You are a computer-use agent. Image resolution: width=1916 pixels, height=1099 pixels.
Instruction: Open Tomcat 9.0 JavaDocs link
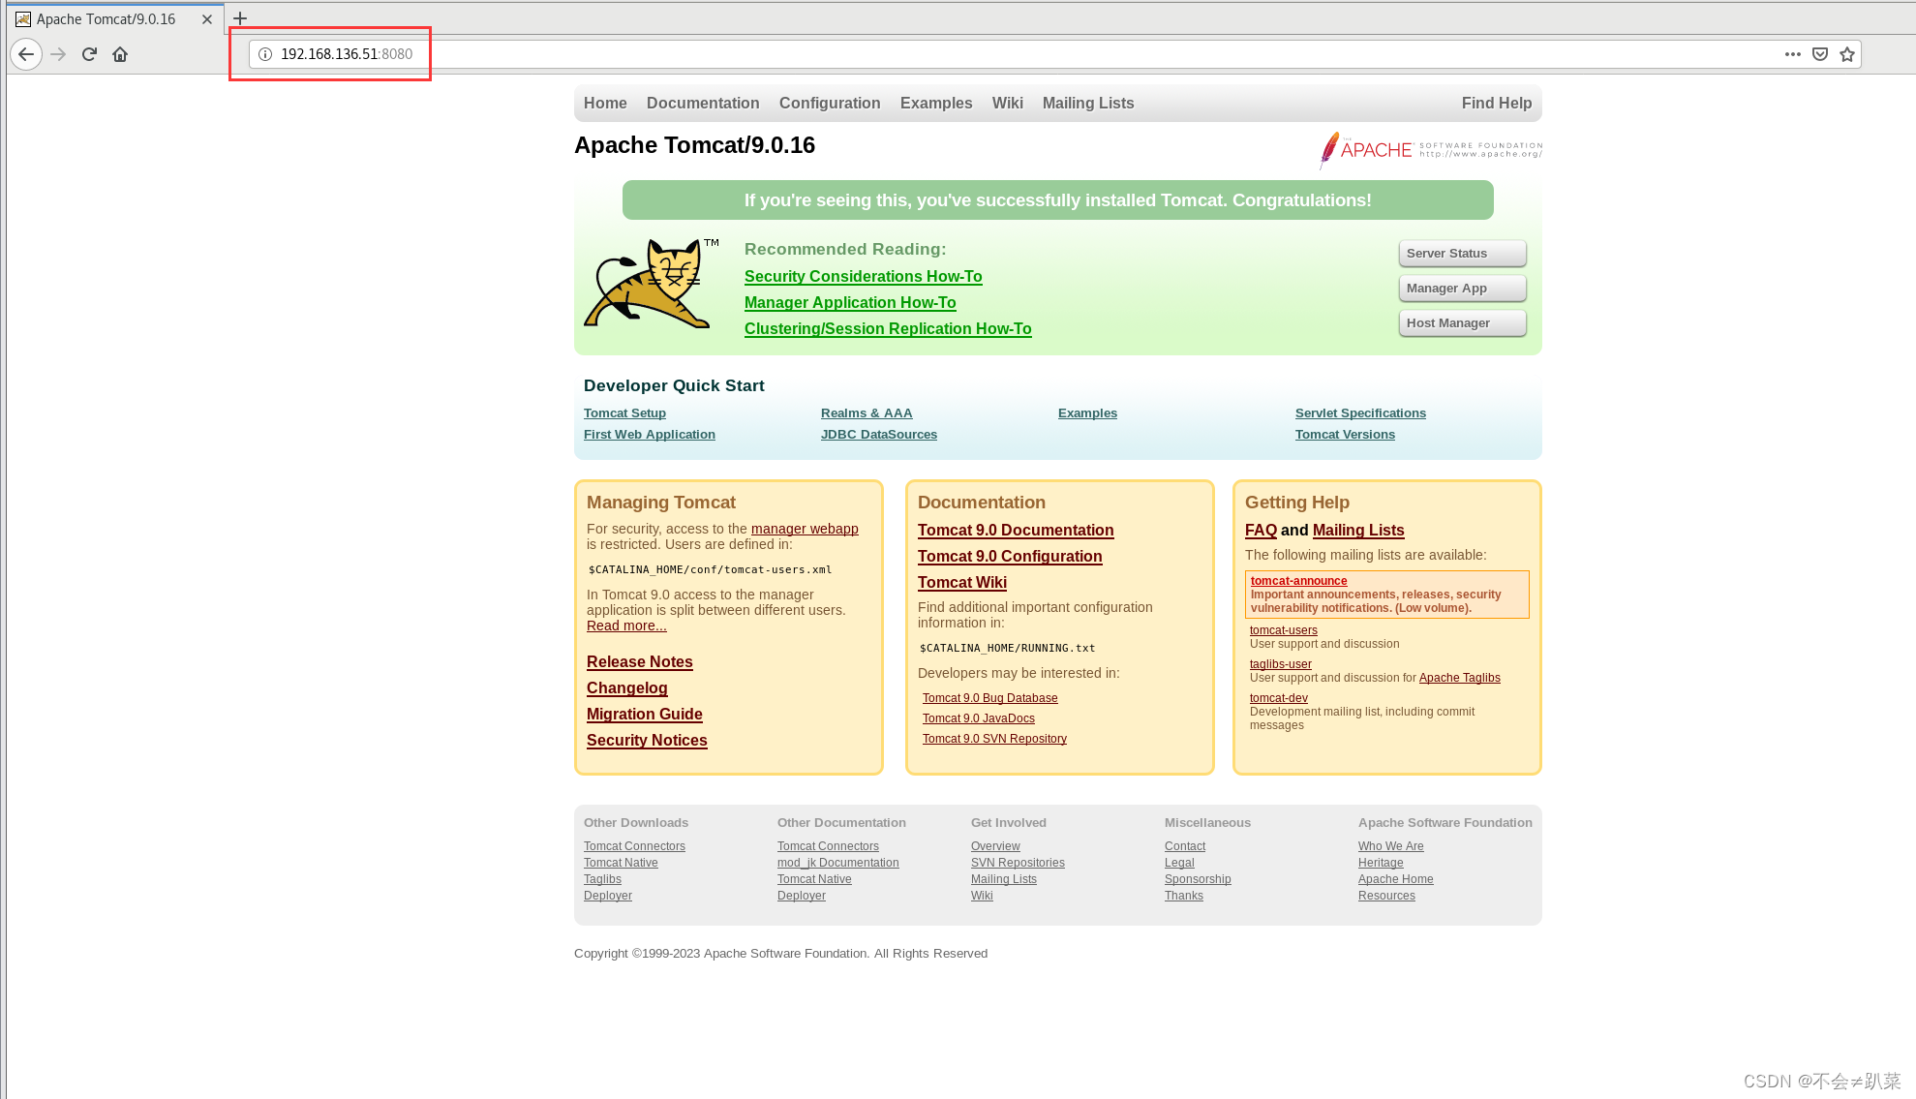point(979,718)
